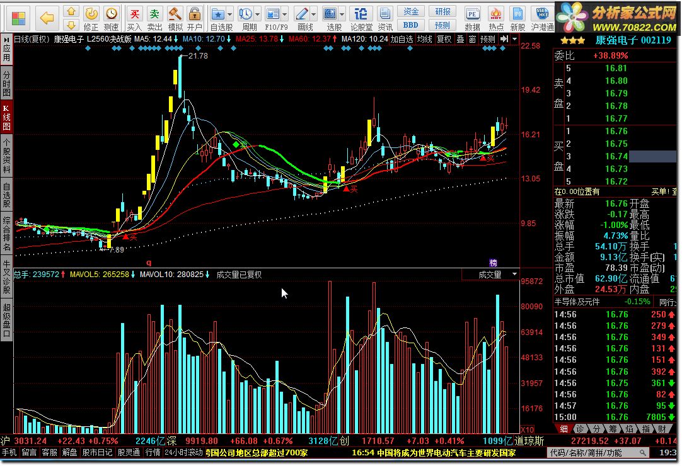Screen dimensions: 682x466
Task: Open the 模拟 simulation trading icon
Action: (x=175, y=18)
